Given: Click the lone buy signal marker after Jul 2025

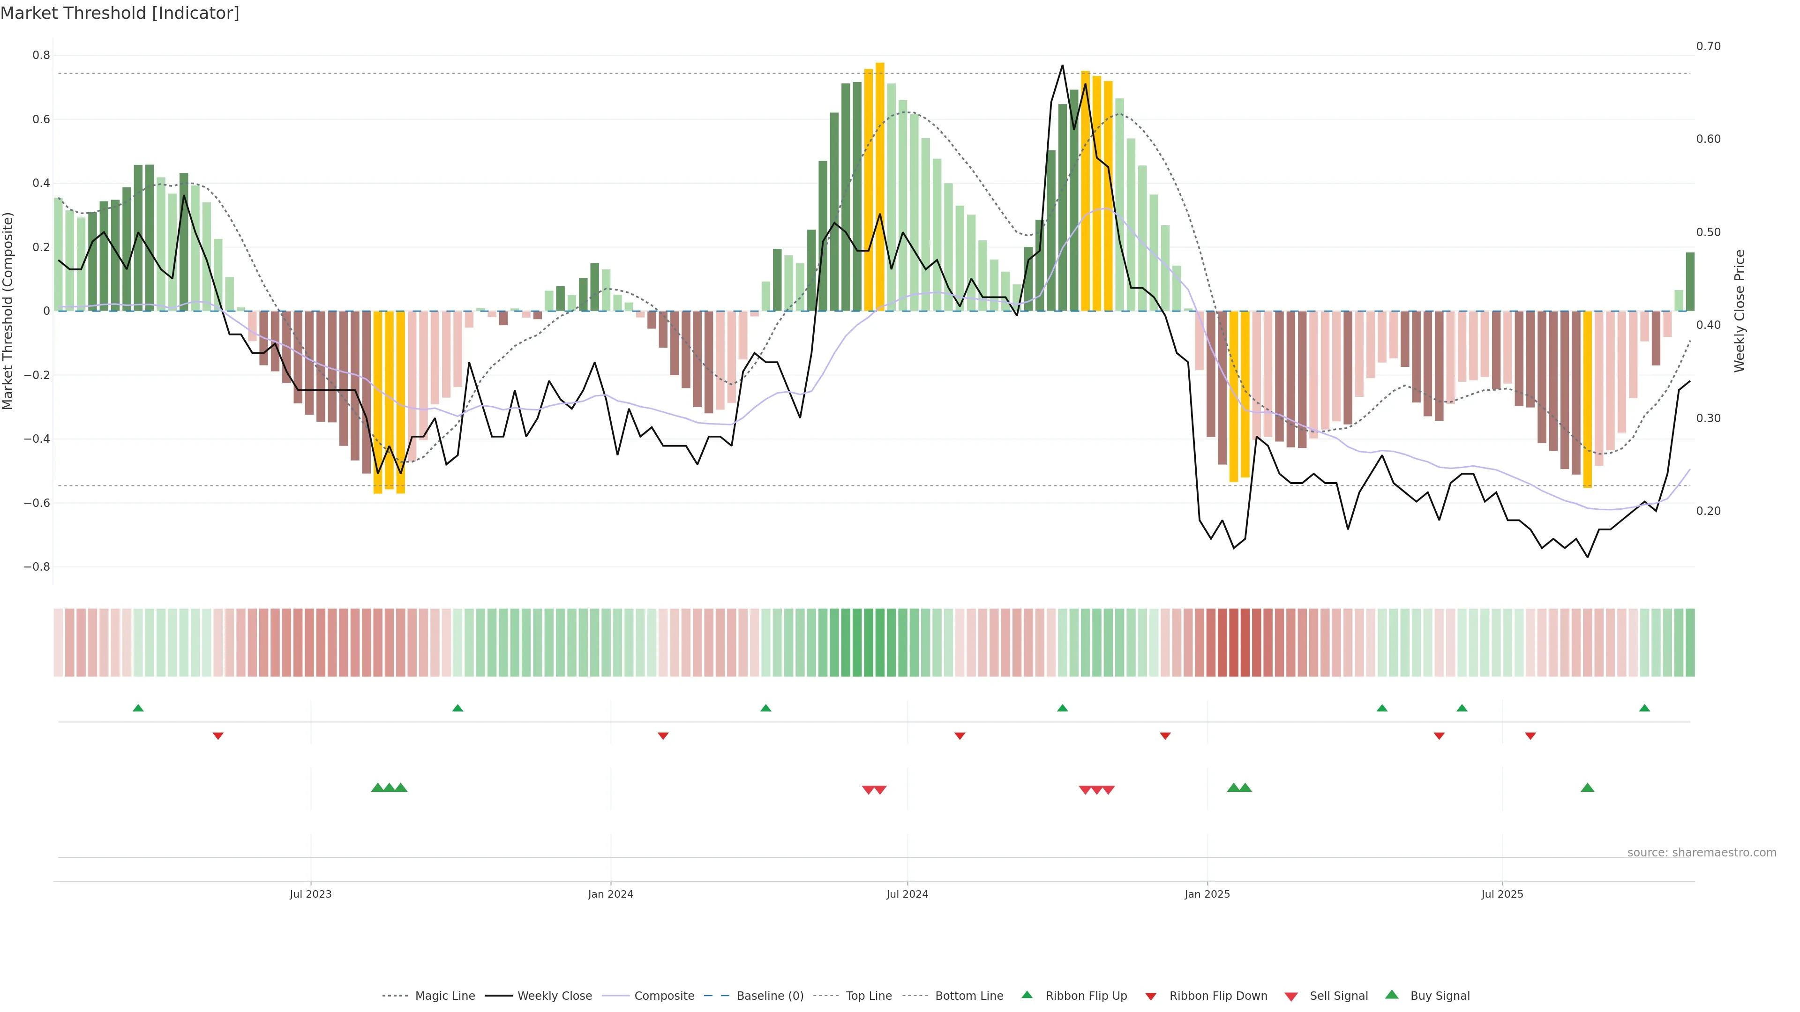Looking at the screenshot, I should pos(1587,788).
